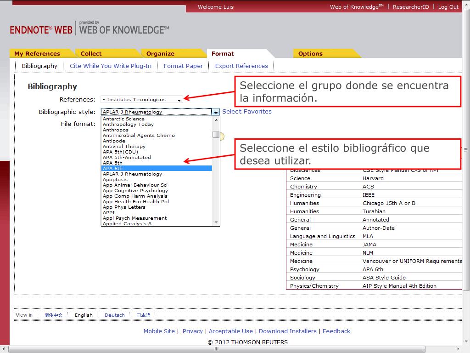470x353 pixels.
Task: Open the Web of Knowledge link
Action: [357, 6]
